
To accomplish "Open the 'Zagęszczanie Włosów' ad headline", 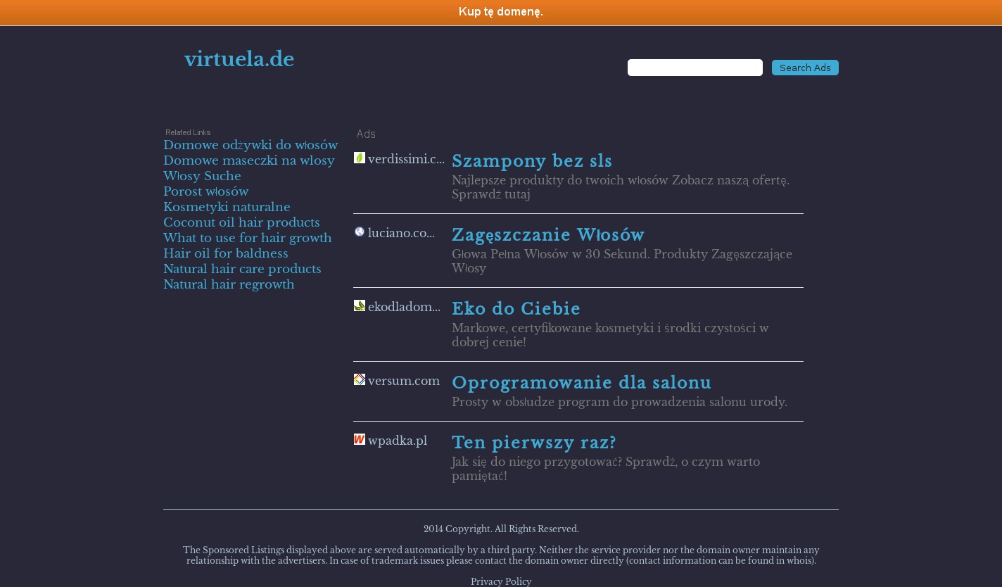I will click(x=548, y=235).
